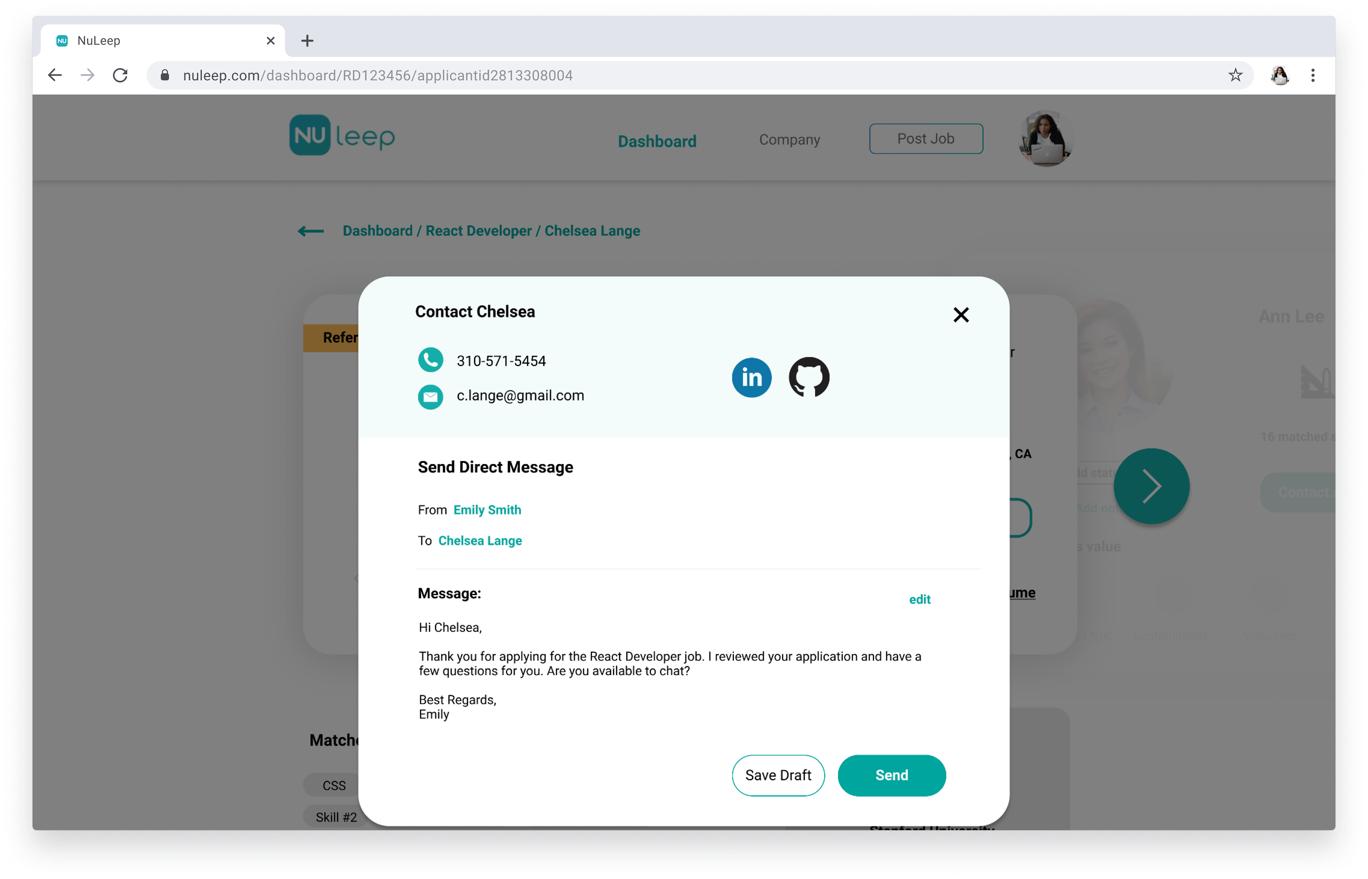Open the Company nav item
1368x879 pixels.
[x=789, y=139]
